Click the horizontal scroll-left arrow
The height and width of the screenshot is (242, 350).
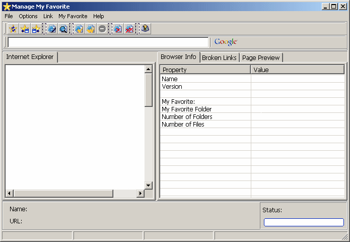[x=9, y=193]
